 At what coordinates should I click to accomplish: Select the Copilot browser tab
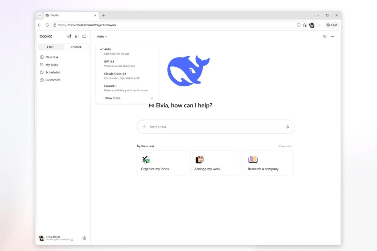click(x=71, y=15)
